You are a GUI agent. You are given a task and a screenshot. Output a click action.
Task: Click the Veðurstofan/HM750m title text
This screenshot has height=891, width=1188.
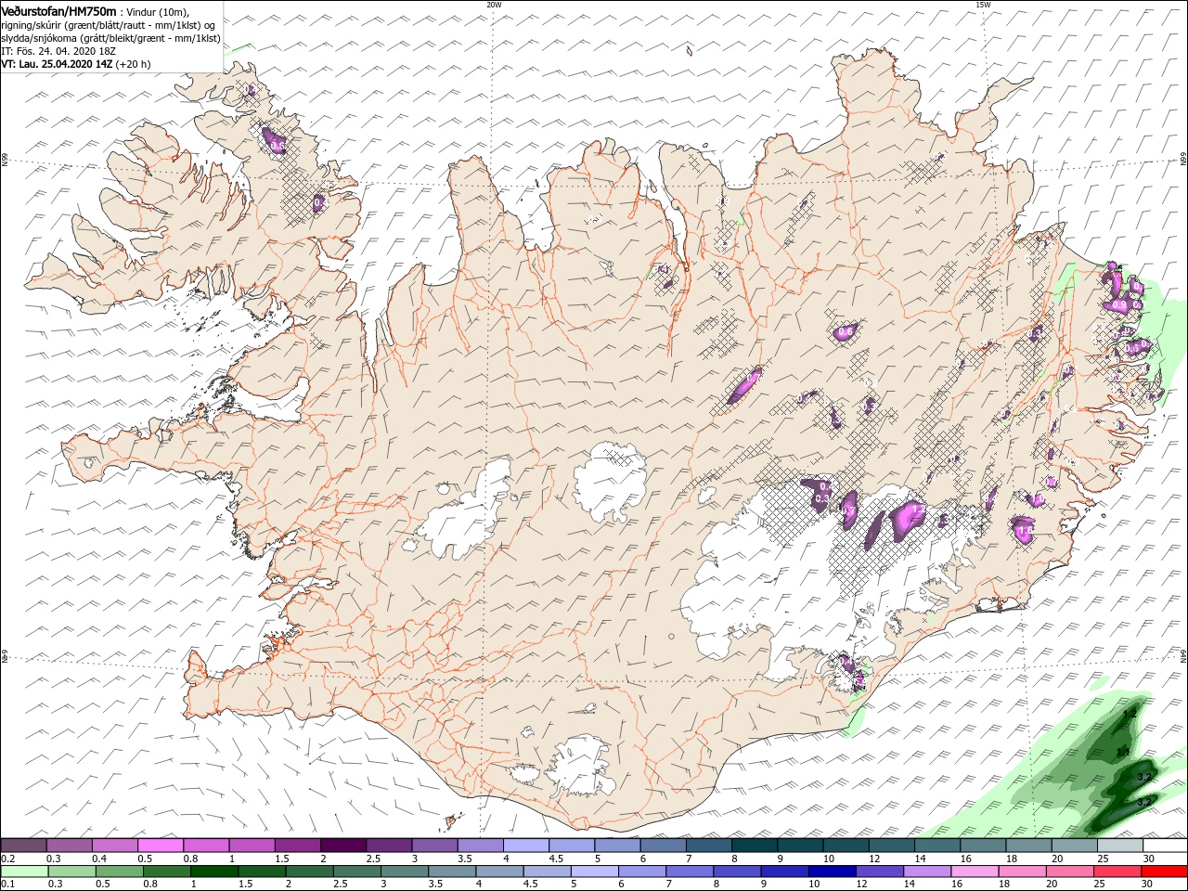click(58, 10)
